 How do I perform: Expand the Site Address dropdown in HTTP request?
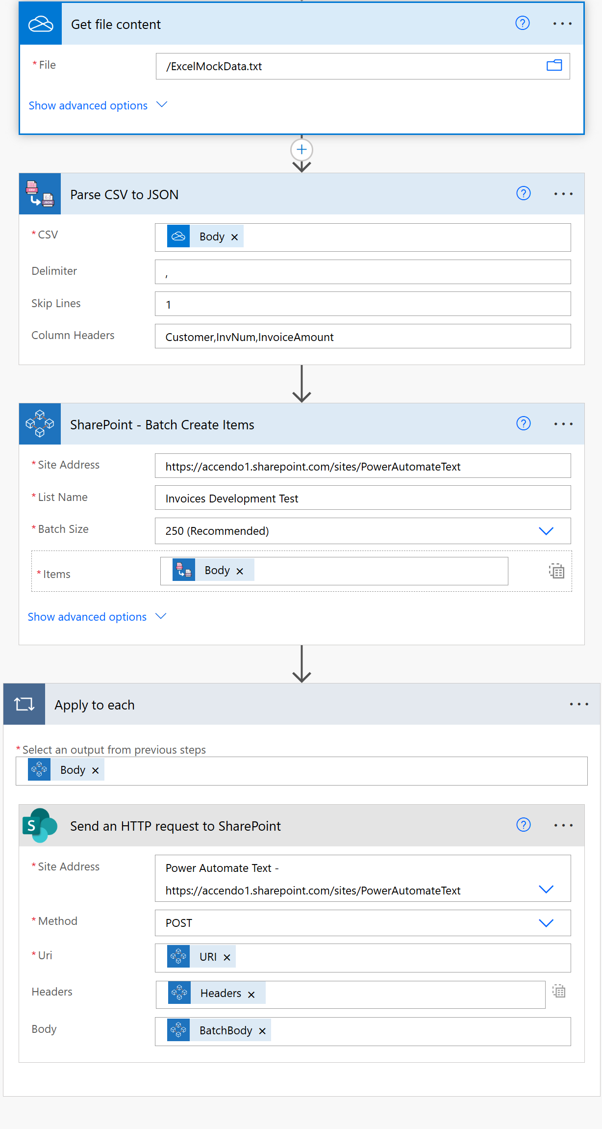[546, 889]
